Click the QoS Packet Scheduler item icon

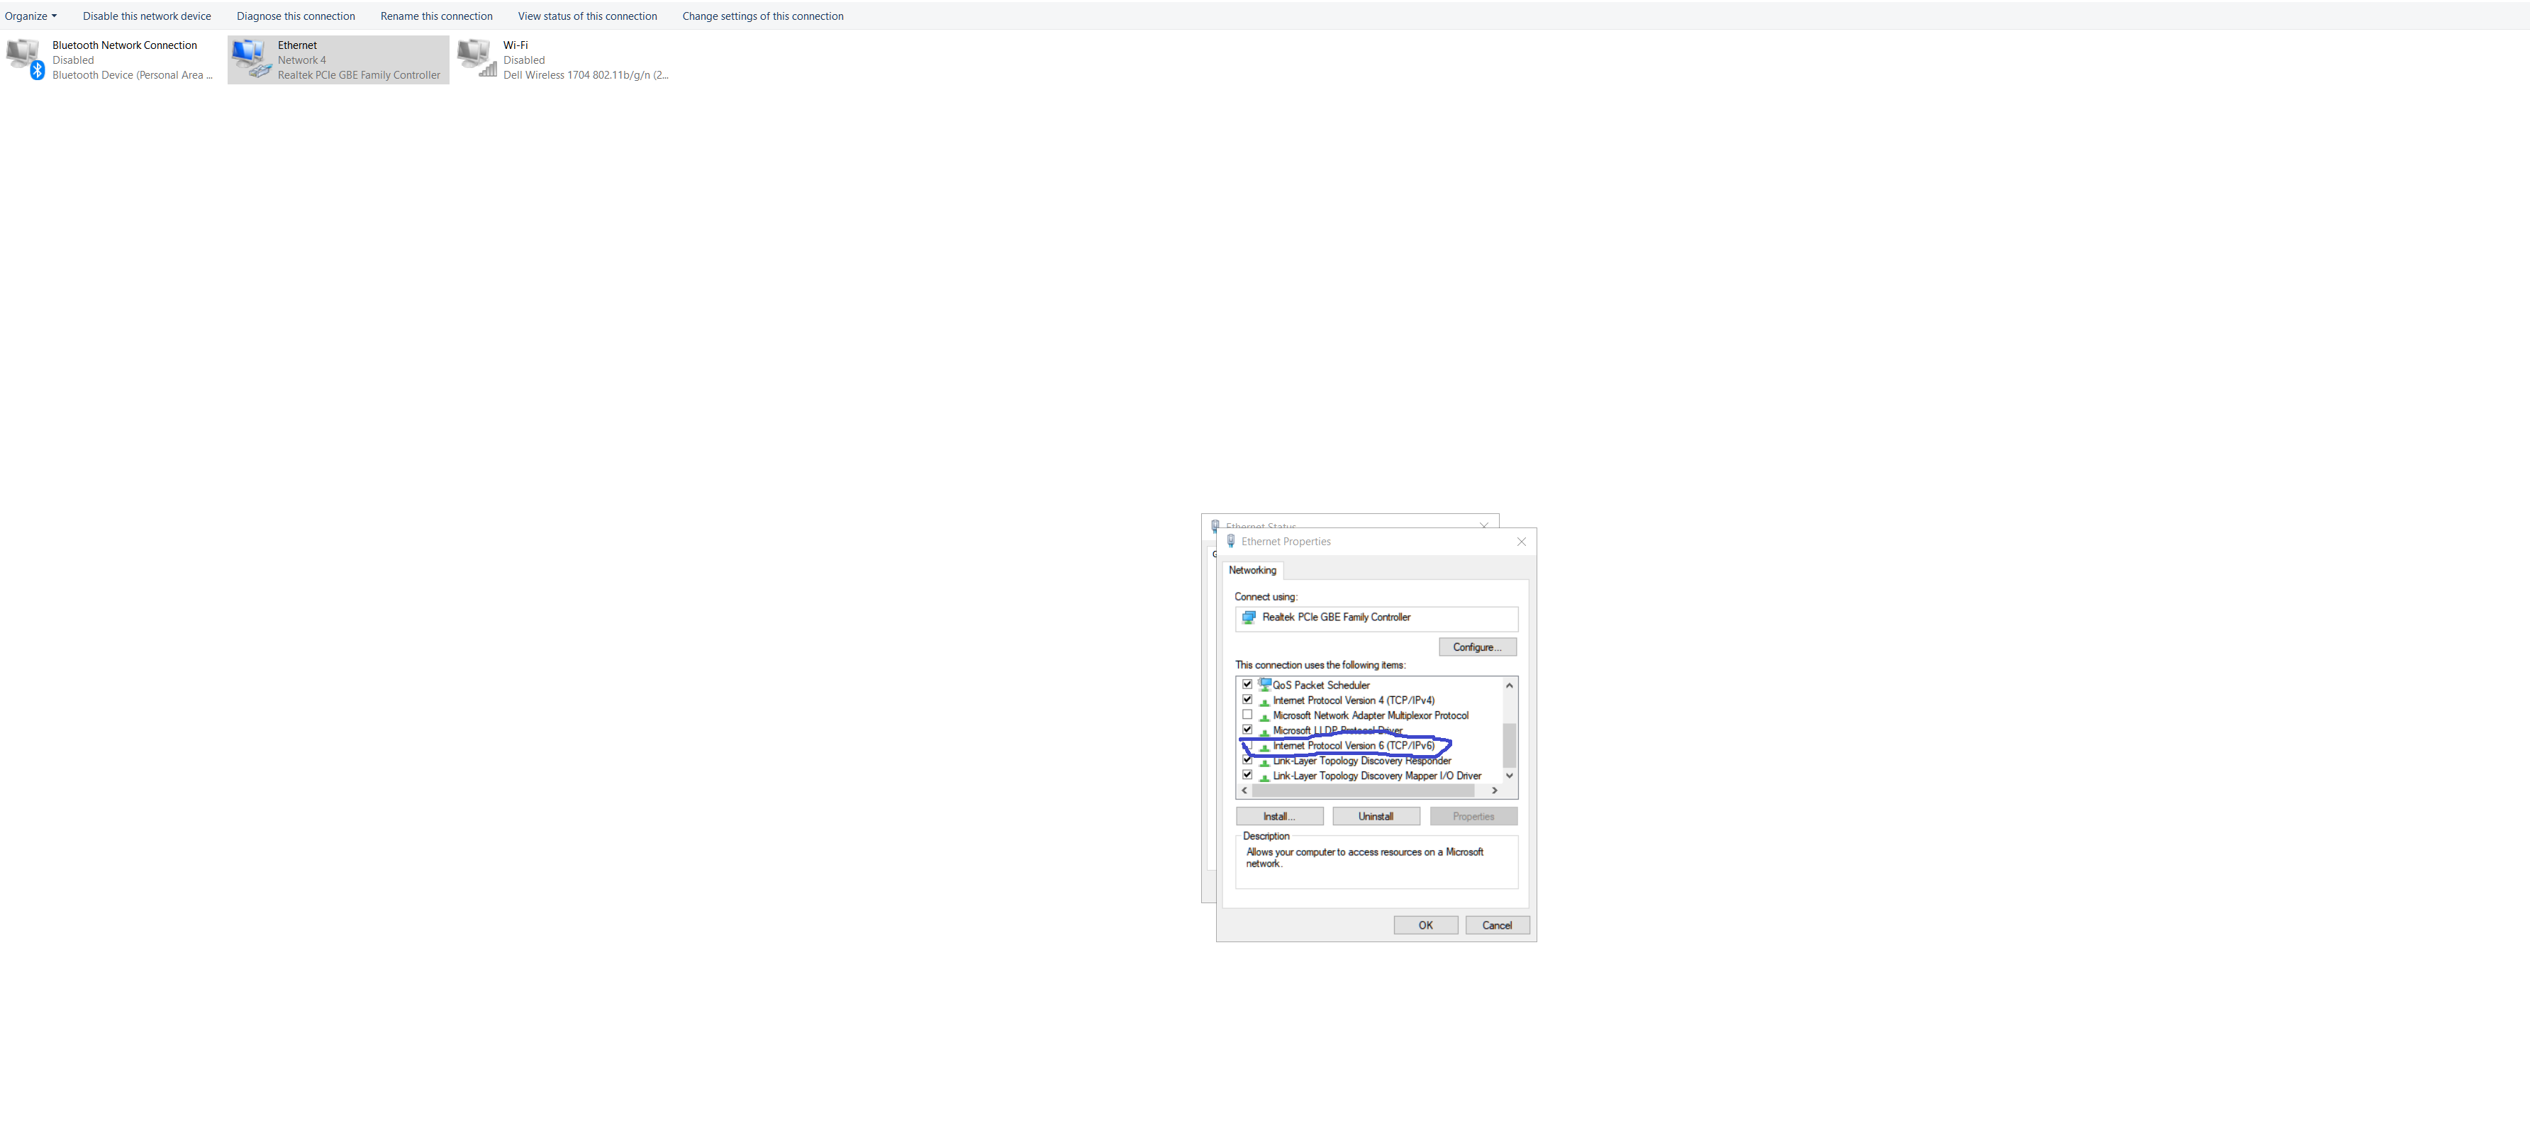coord(1264,684)
